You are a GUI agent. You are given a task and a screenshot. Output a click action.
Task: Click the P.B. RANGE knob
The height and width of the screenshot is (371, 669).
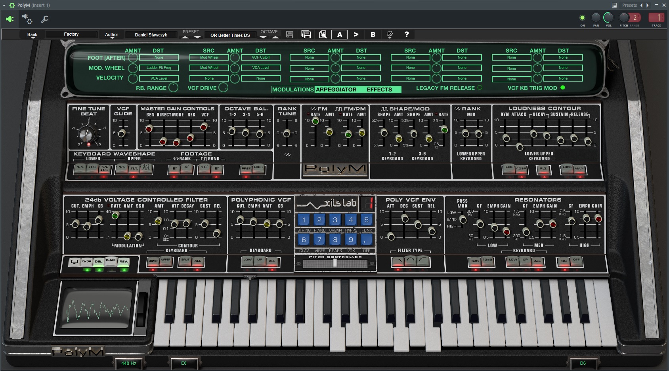tap(173, 88)
